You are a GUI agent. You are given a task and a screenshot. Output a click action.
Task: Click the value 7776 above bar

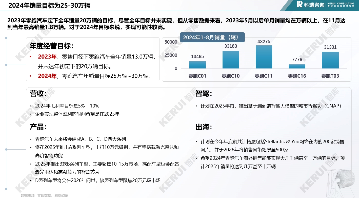tap(297, 60)
